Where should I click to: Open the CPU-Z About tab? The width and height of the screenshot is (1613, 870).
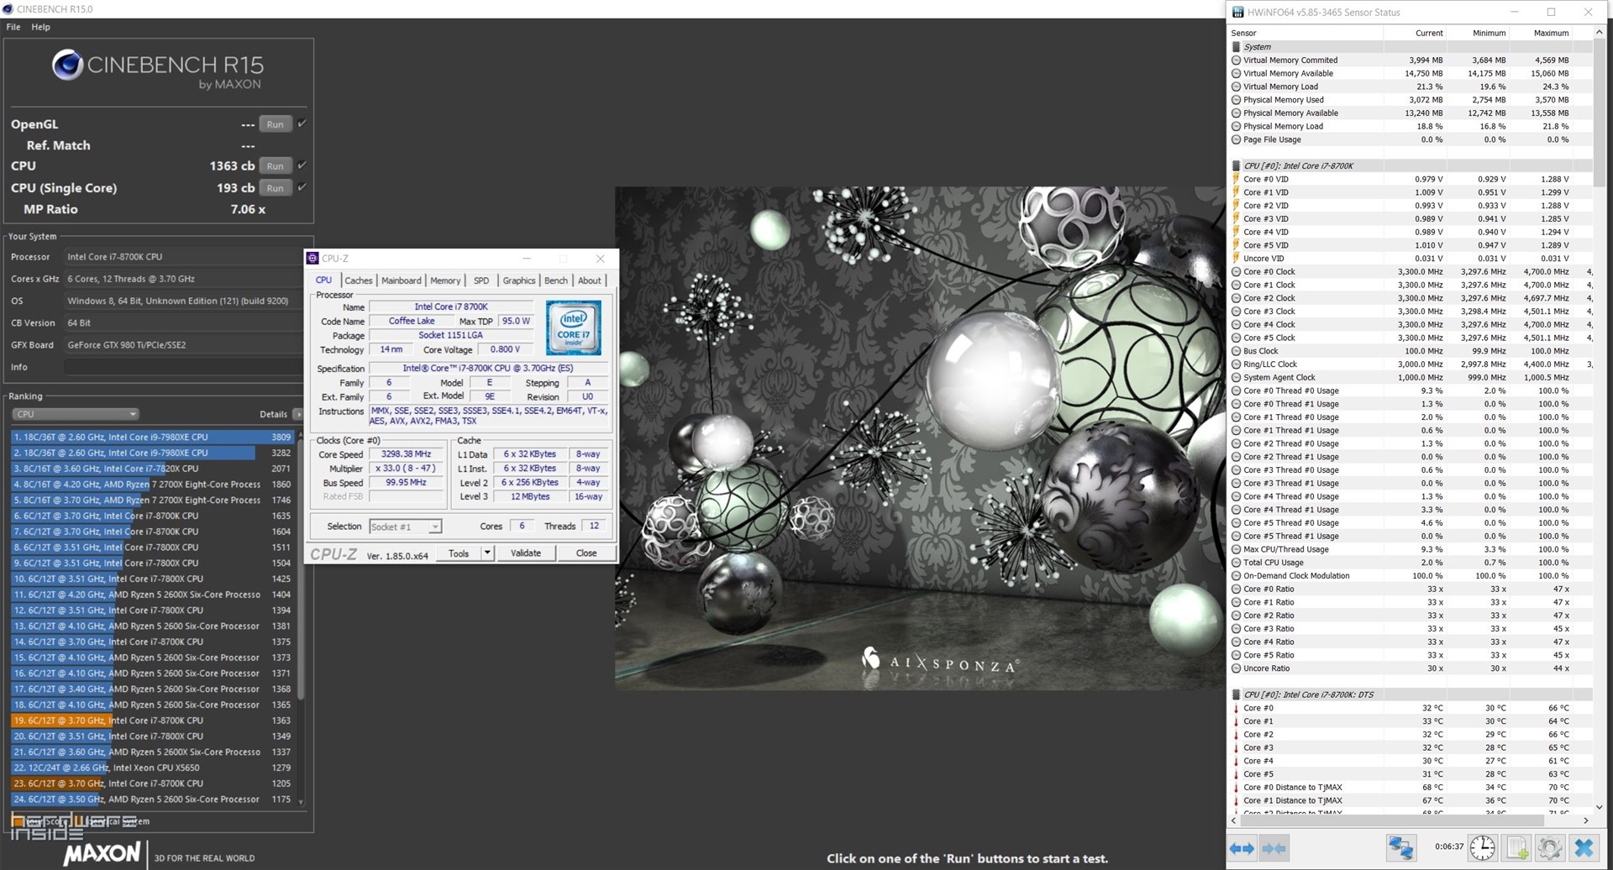pos(589,280)
